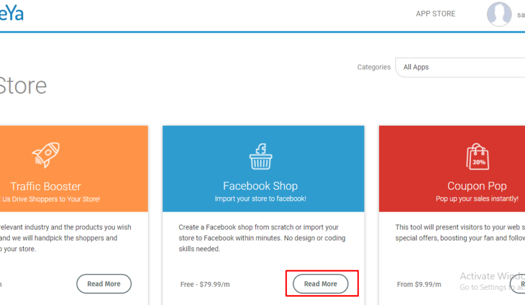Open the user profile avatar
The image size is (525, 305).
pos(499,14)
